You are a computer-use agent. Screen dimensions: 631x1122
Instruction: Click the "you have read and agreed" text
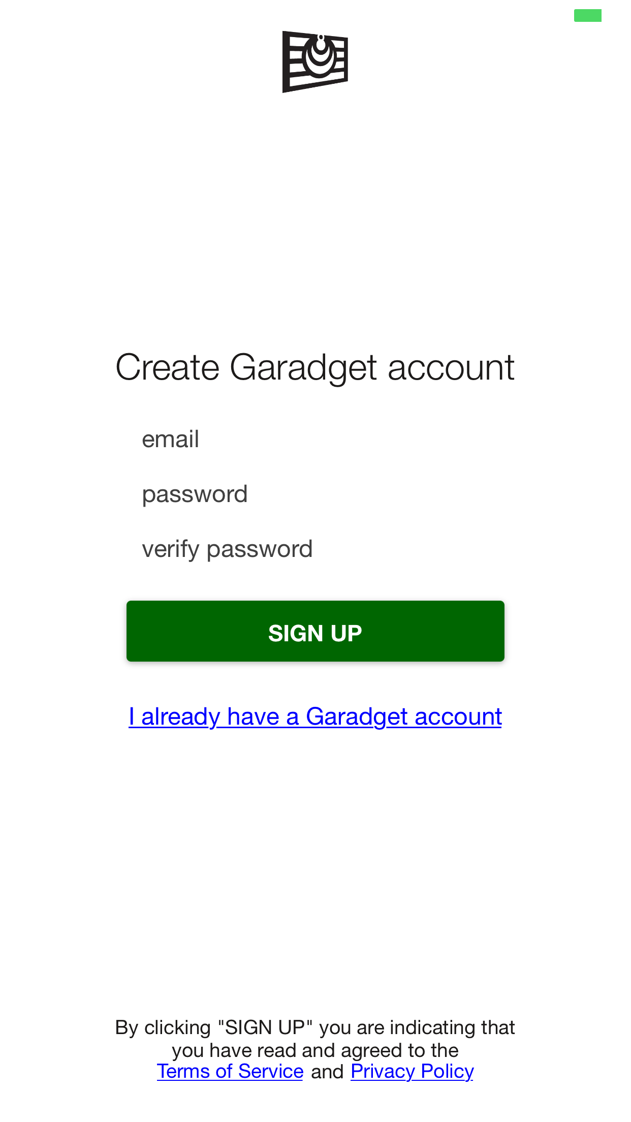pyautogui.click(x=315, y=1050)
